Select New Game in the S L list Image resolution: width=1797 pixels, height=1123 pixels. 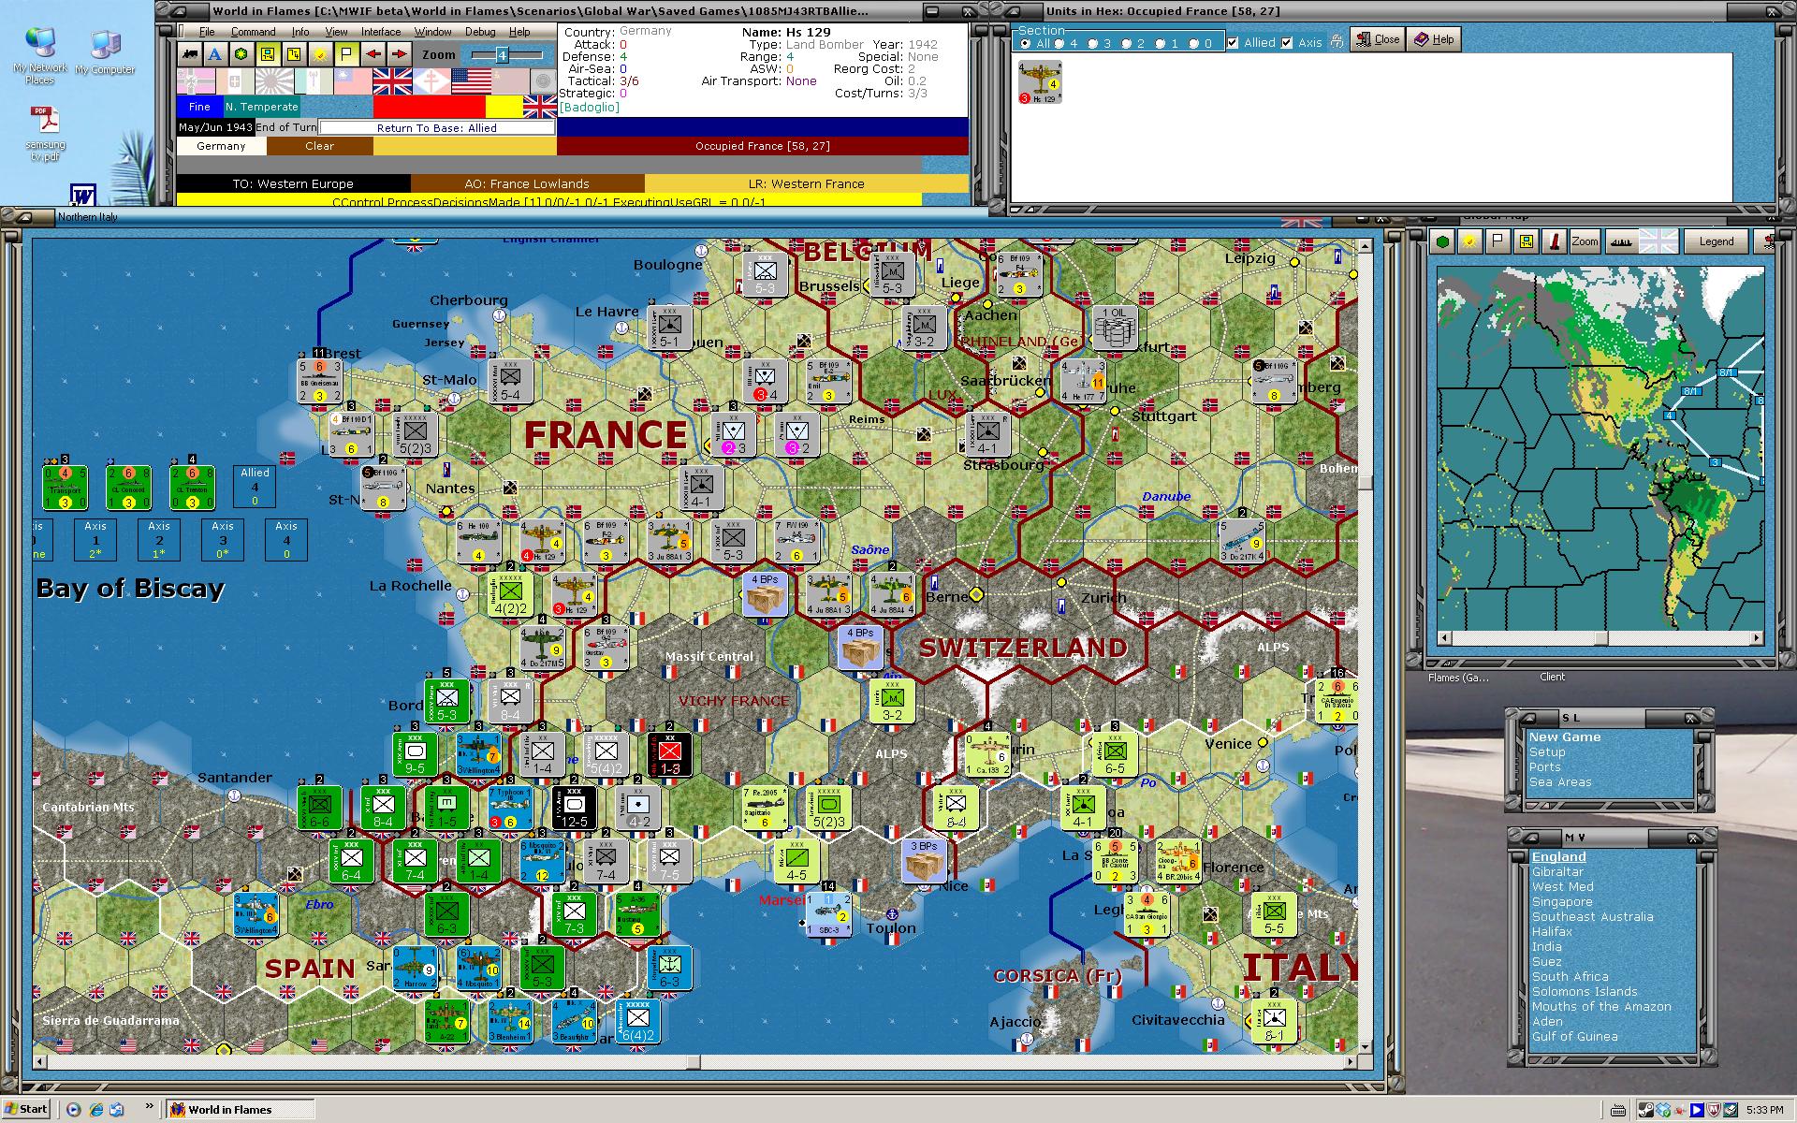pos(1565,737)
